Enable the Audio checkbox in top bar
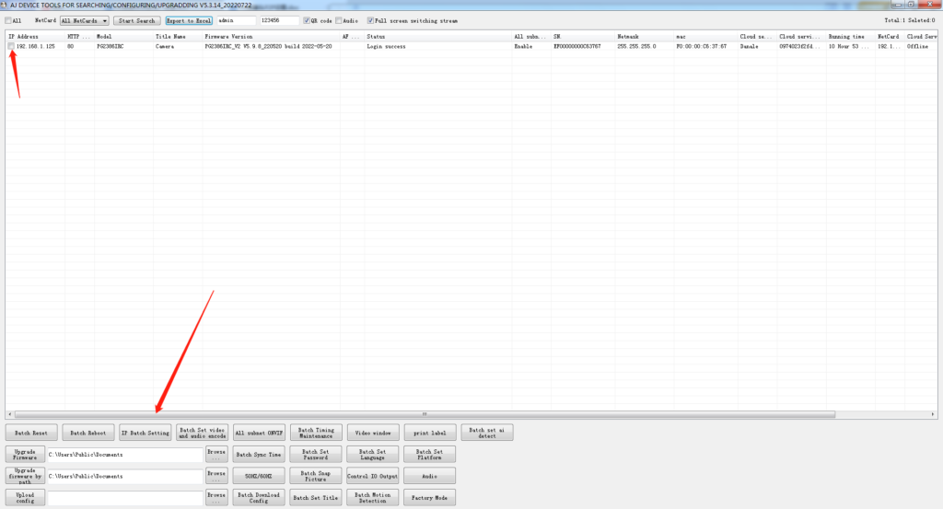943x509 pixels. 339,20
